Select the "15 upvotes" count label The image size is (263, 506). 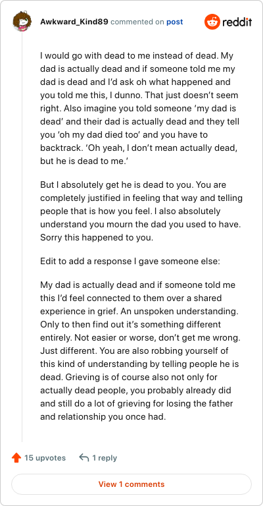click(45, 458)
